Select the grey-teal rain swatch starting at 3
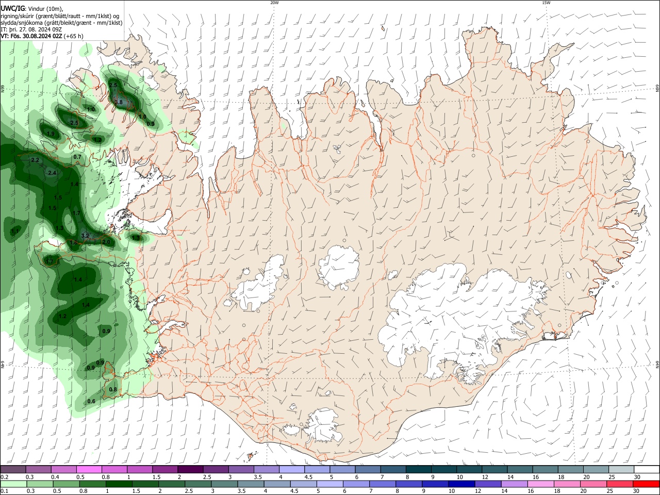Image resolution: width=660 pixels, height=495 pixels. [x=225, y=484]
